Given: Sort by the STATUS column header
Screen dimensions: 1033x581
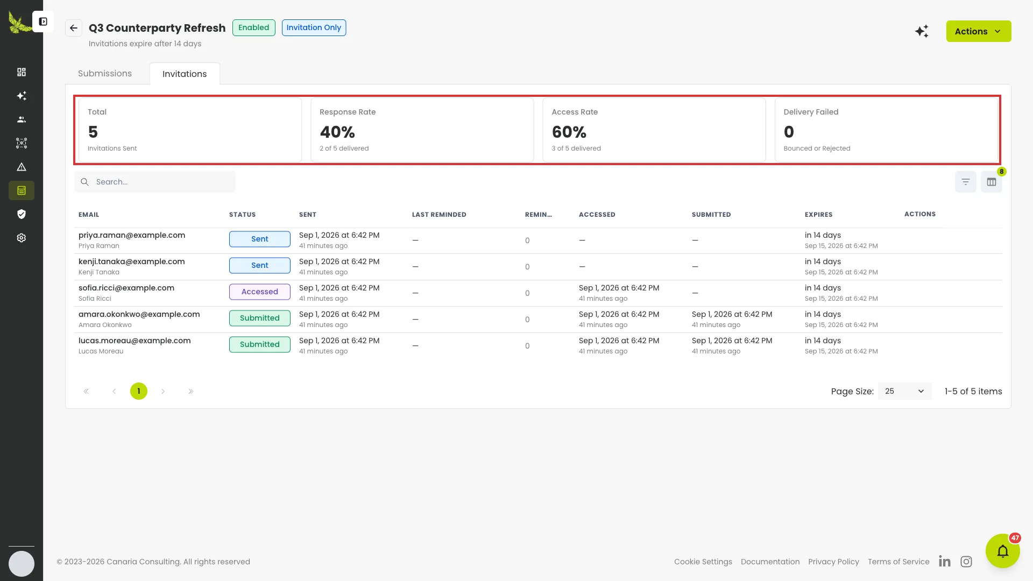Looking at the screenshot, I should point(243,215).
